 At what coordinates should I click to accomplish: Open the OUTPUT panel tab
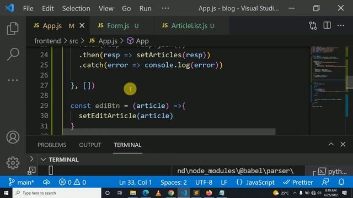(x=90, y=145)
